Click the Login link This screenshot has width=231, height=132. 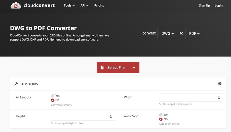coord(218,6)
